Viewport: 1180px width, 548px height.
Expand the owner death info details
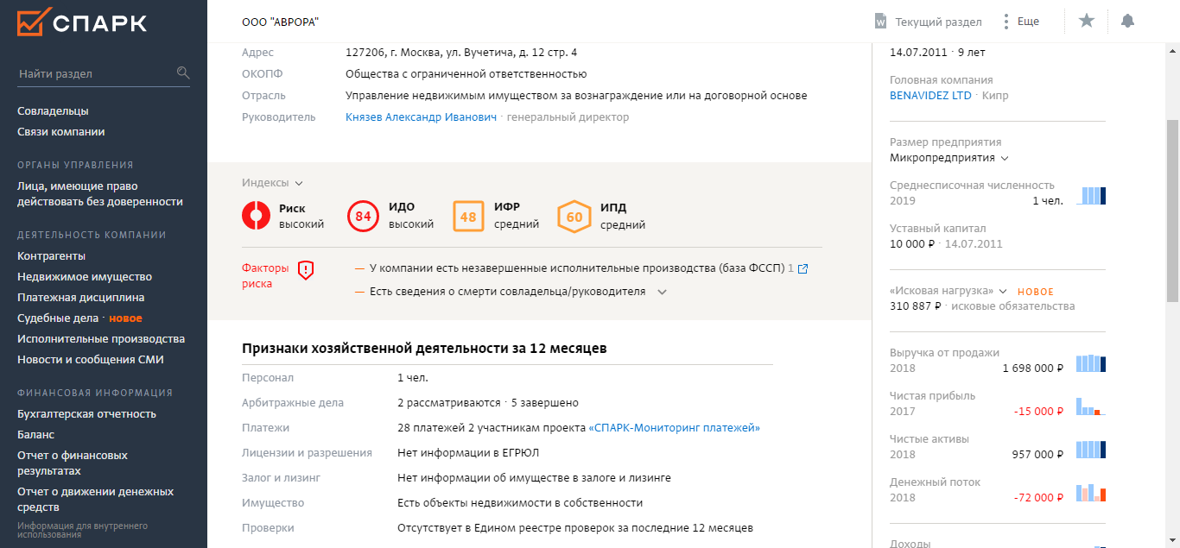point(662,292)
